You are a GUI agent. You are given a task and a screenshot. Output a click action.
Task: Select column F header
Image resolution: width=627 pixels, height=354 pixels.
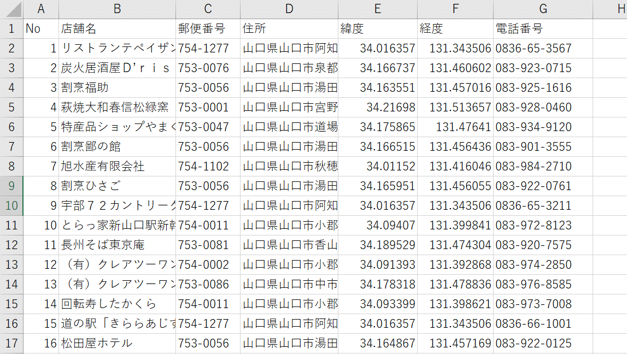coord(455,9)
